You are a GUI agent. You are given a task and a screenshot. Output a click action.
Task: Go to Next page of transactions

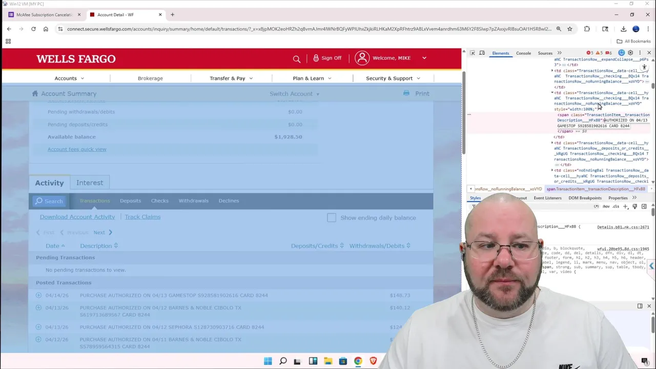[102, 233]
